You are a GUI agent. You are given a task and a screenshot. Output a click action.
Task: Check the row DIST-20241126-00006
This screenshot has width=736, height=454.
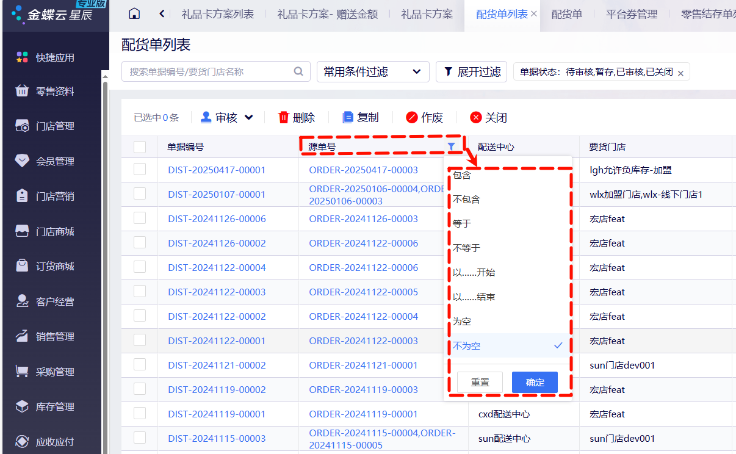click(x=140, y=218)
